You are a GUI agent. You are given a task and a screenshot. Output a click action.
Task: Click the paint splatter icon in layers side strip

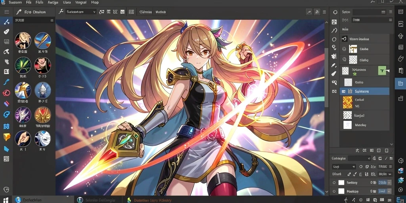point(334,56)
